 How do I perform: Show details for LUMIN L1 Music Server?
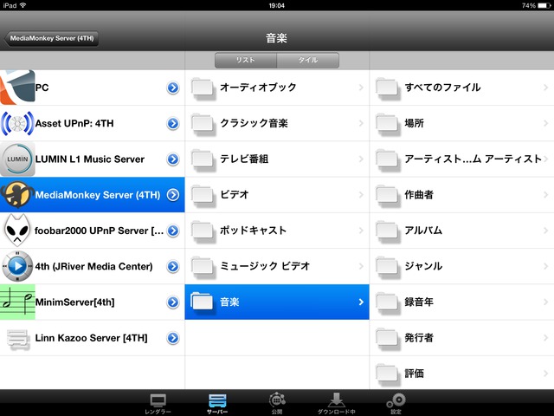(173, 159)
